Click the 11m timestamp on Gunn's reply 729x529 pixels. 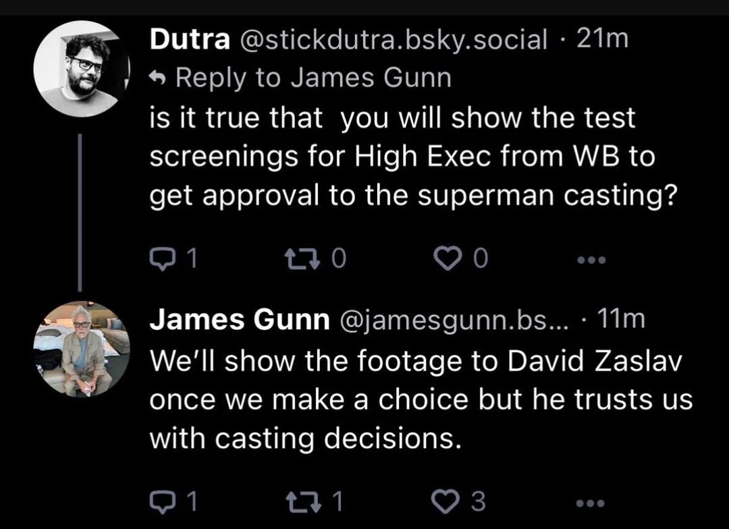621,320
